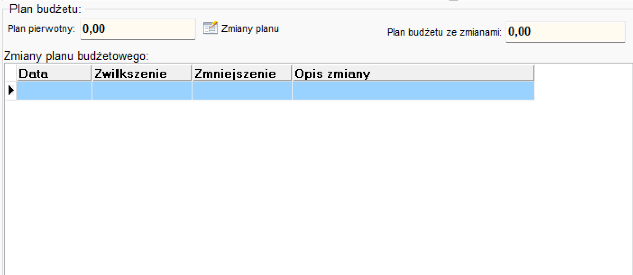Click the Zmniejszenie column header
This screenshot has height=275, width=633.
[x=242, y=73]
